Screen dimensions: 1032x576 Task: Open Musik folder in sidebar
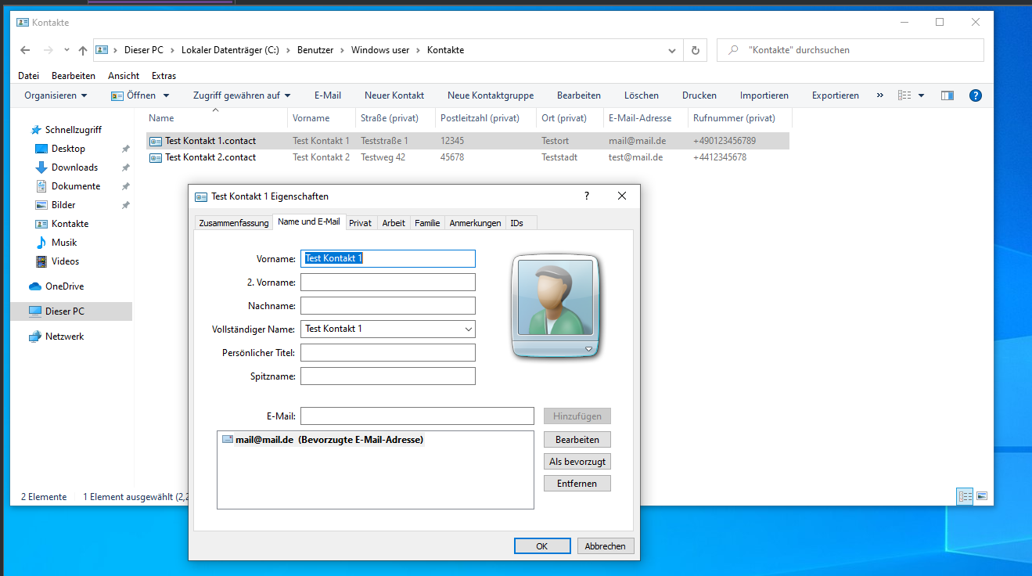[x=64, y=243]
